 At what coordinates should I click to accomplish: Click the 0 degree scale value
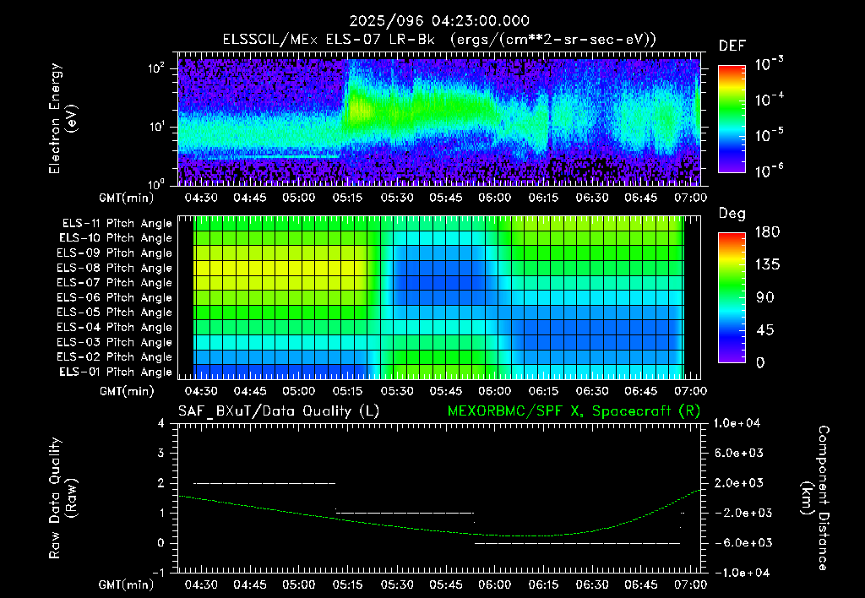click(x=760, y=362)
